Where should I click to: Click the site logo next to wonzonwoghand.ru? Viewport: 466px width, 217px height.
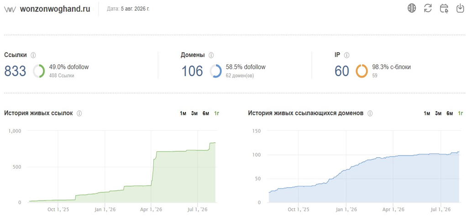[10, 9]
